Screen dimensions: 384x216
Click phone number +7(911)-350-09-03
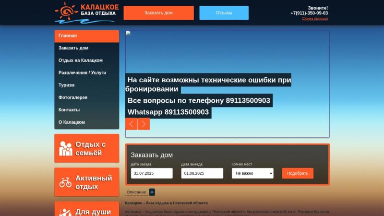[309, 13]
